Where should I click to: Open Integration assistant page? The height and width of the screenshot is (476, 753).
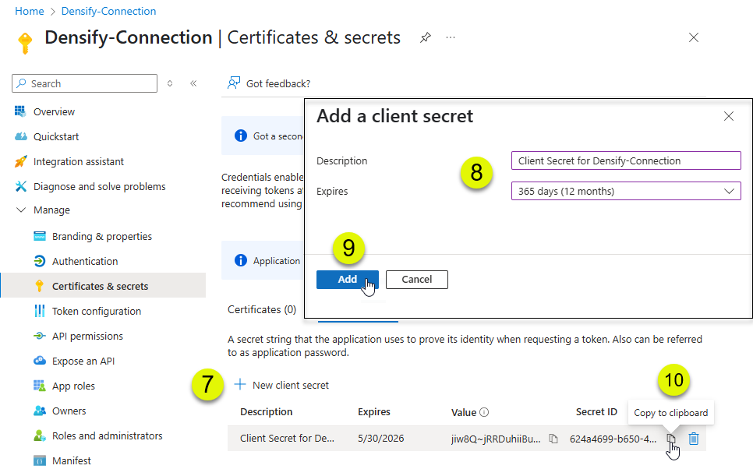(x=78, y=162)
